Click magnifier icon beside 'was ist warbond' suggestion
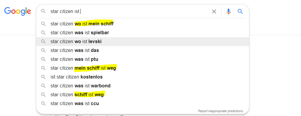Screen dimensions: 301x116 pyautogui.click(x=43, y=86)
